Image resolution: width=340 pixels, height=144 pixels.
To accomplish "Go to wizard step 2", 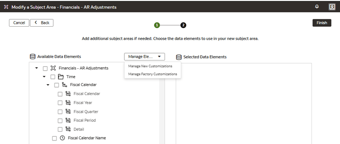I will pos(183,25).
